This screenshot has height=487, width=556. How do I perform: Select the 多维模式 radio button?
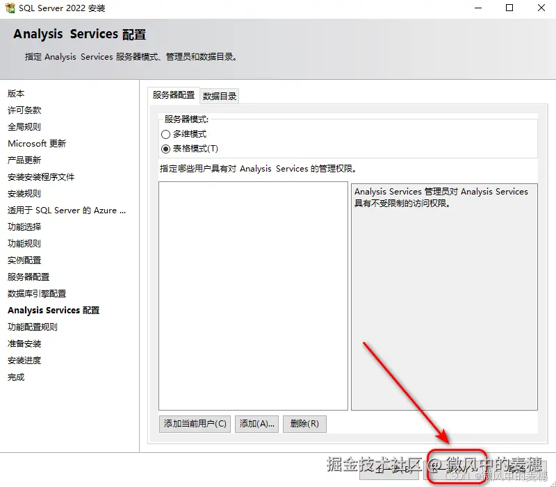coord(165,134)
